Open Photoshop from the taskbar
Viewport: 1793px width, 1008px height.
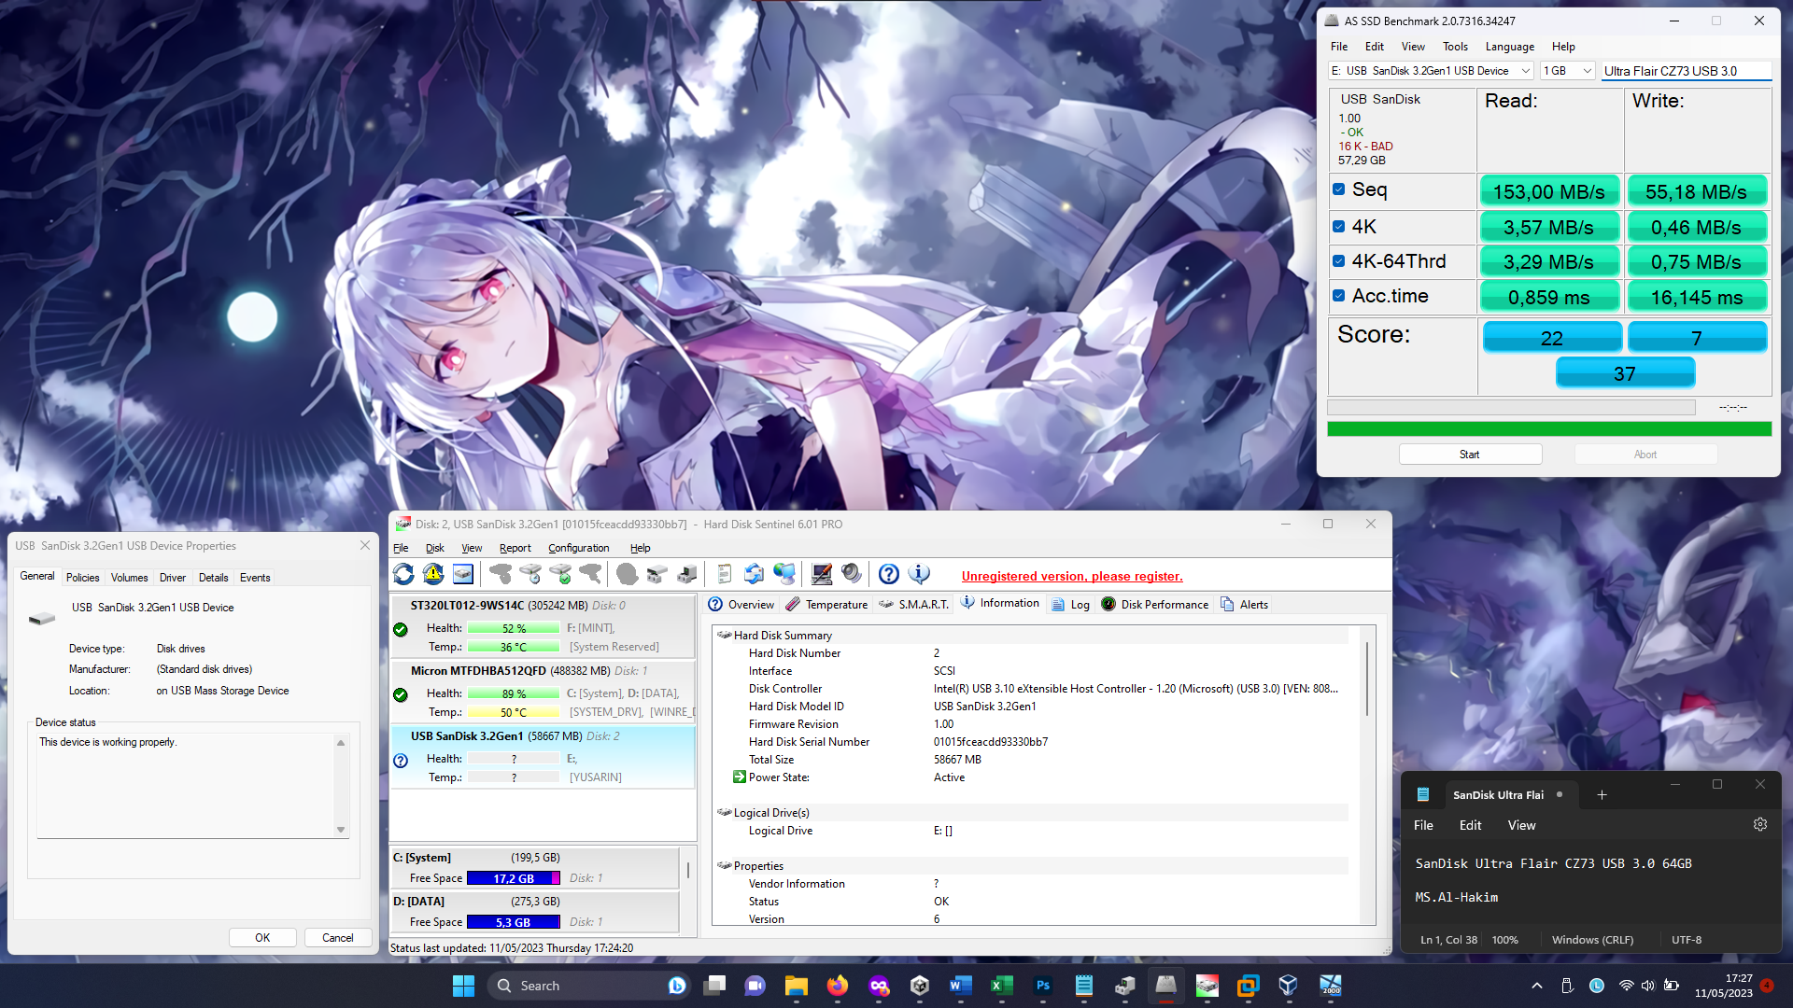point(1043,986)
